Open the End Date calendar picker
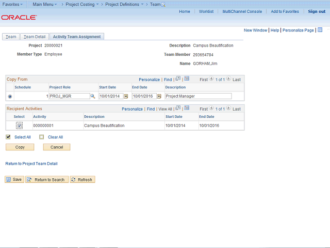Screen dimensions: 330x248 159,97
